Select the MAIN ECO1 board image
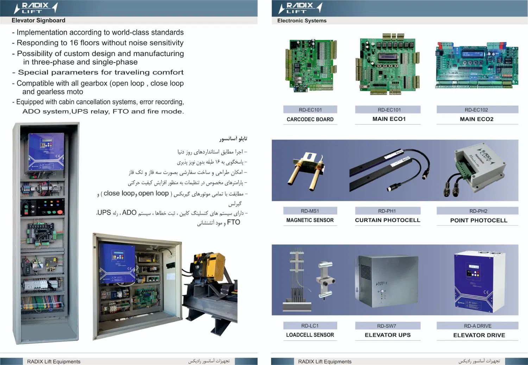Screen dimensions: 528x365 tap(389, 64)
